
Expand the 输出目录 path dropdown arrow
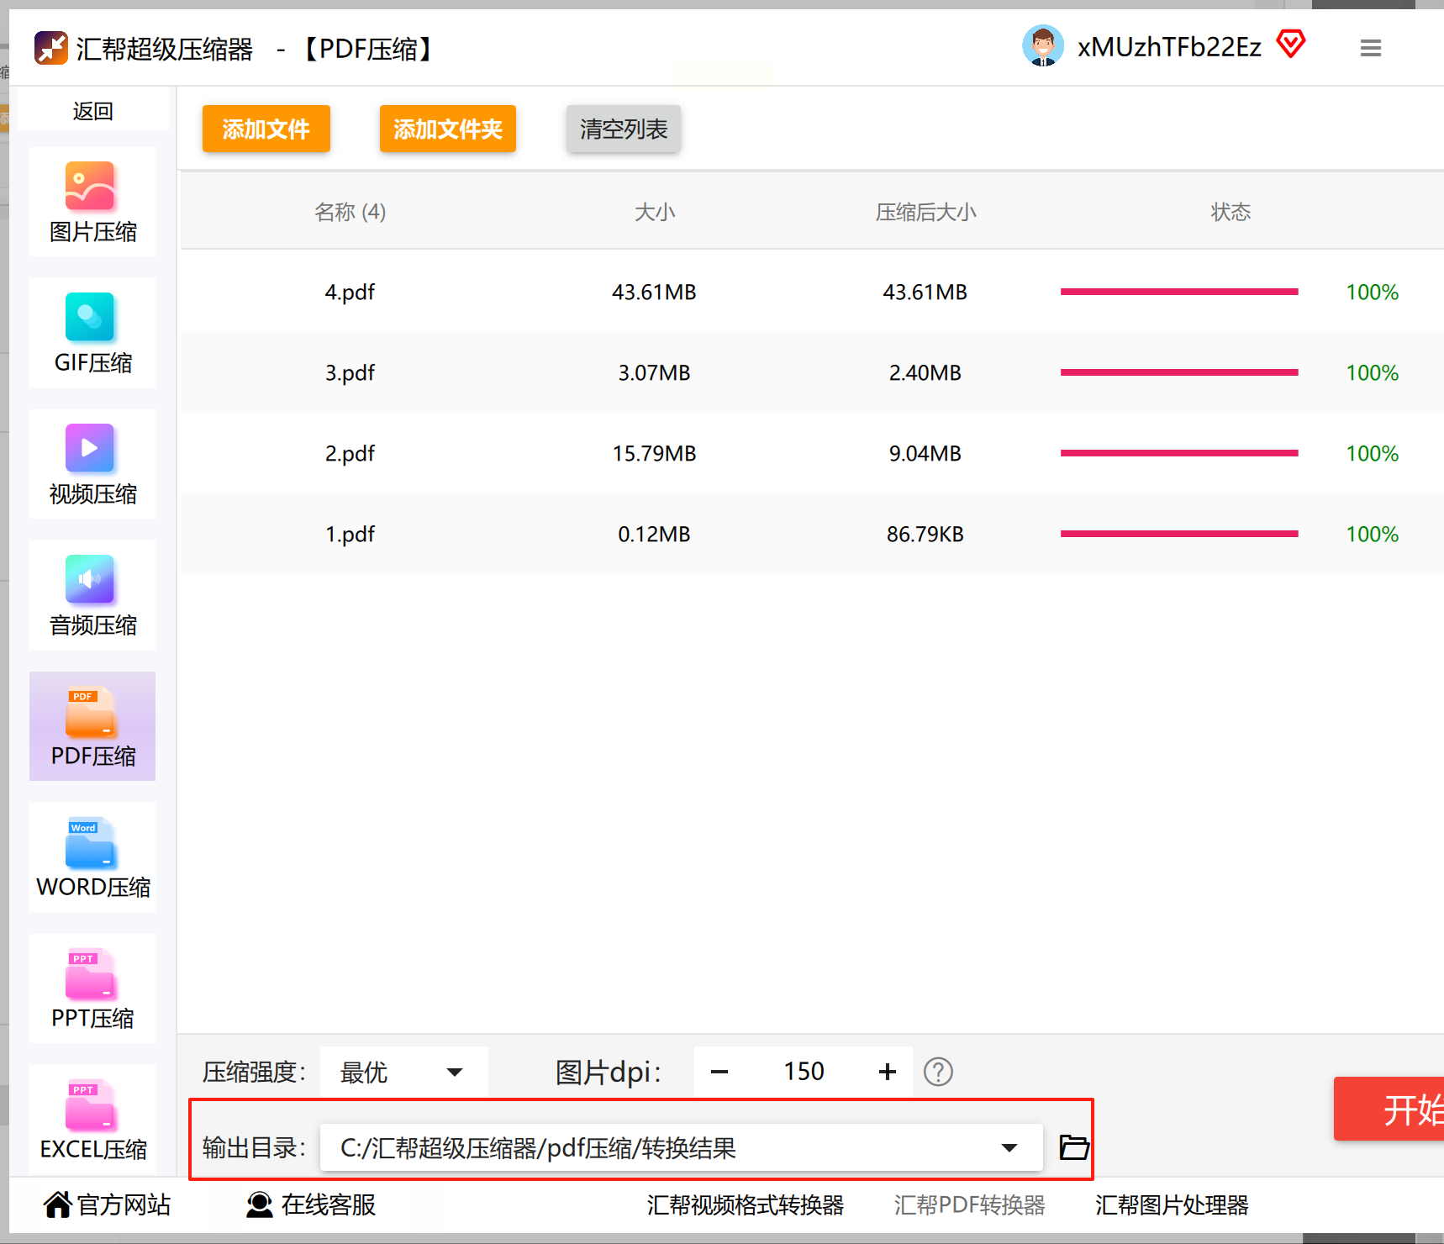point(1009,1147)
